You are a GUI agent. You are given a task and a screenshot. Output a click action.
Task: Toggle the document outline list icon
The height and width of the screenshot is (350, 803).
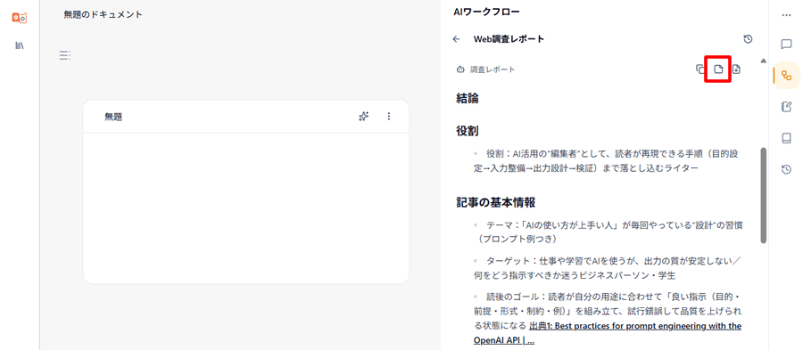coord(64,55)
